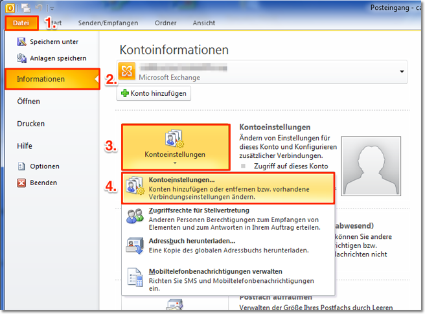Open Optionen
Viewport: 425px width, 314px height.
pos(38,166)
